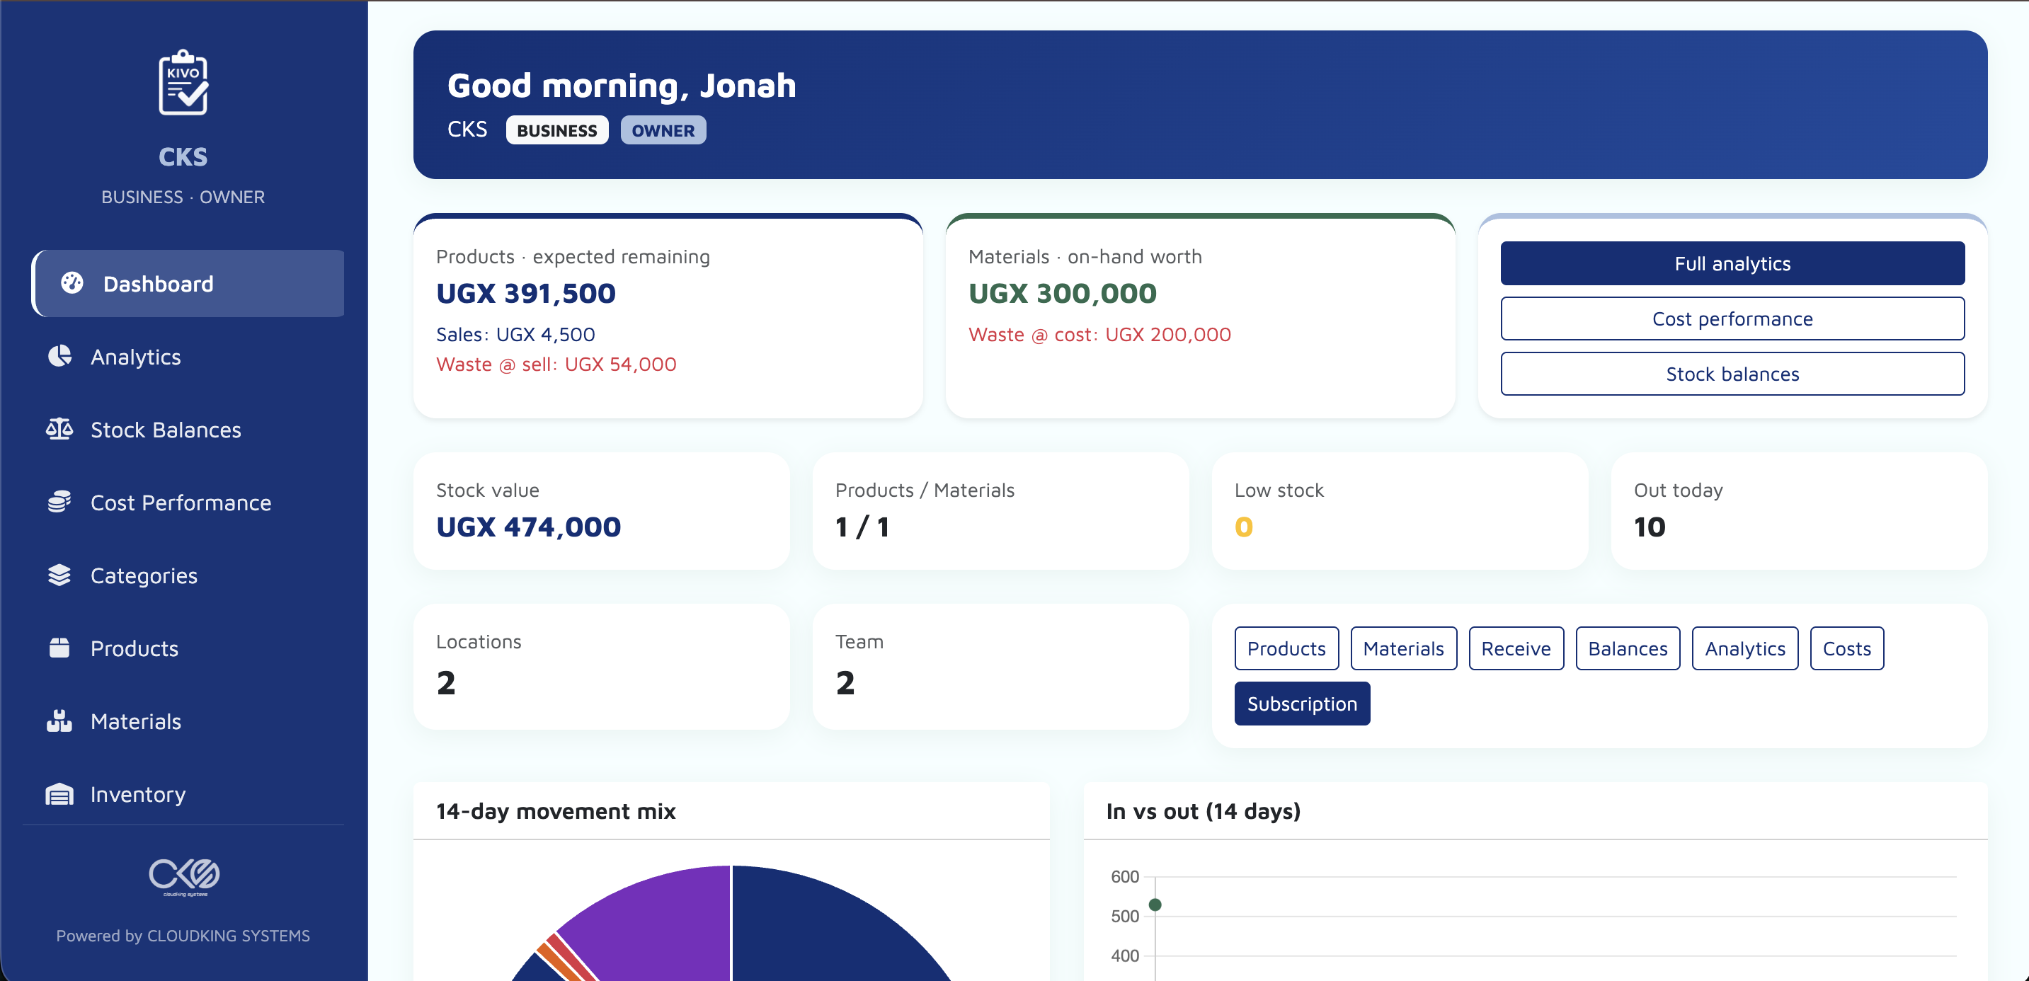Select Materials in the sidebar
Screen dimensions: 2029x981
pos(188,721)
